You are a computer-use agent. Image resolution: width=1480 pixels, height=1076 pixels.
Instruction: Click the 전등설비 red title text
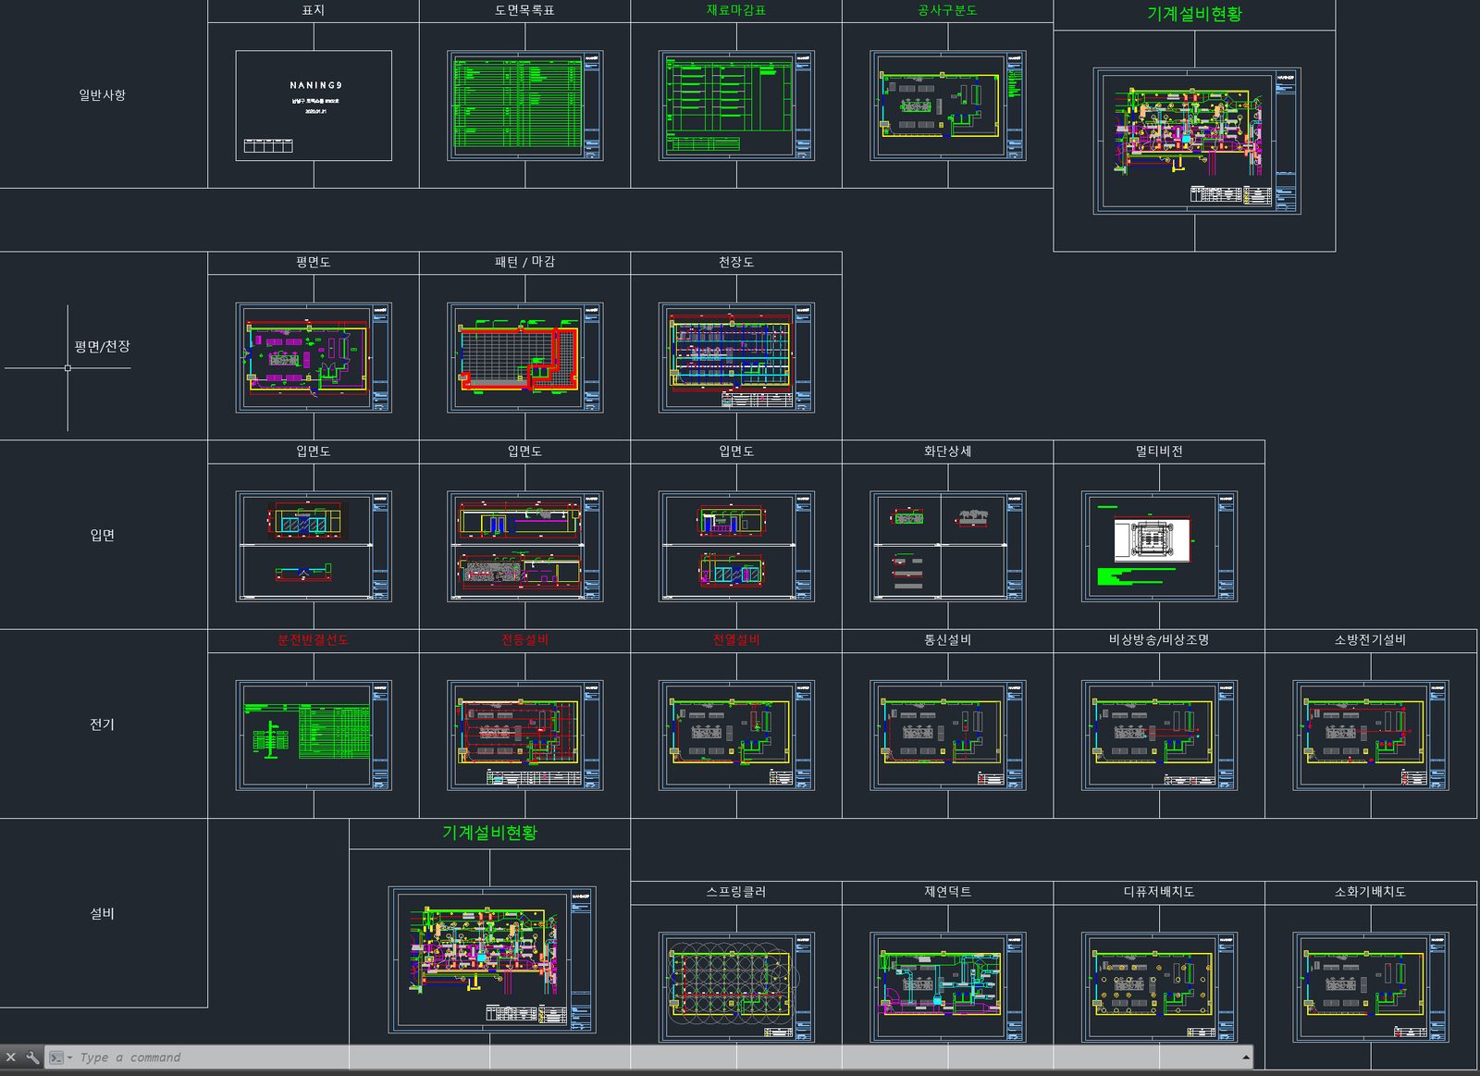click(x=524, y=639)
